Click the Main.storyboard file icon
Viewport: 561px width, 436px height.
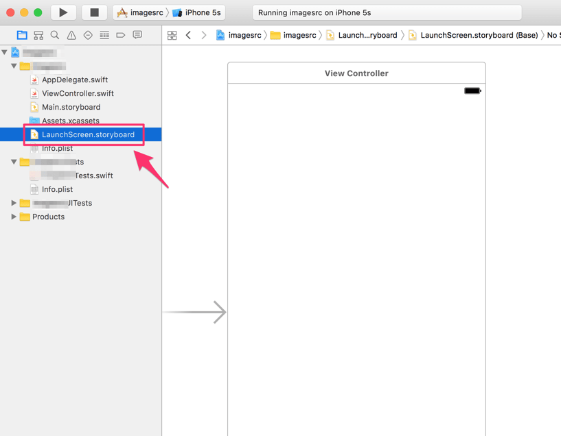34,107
